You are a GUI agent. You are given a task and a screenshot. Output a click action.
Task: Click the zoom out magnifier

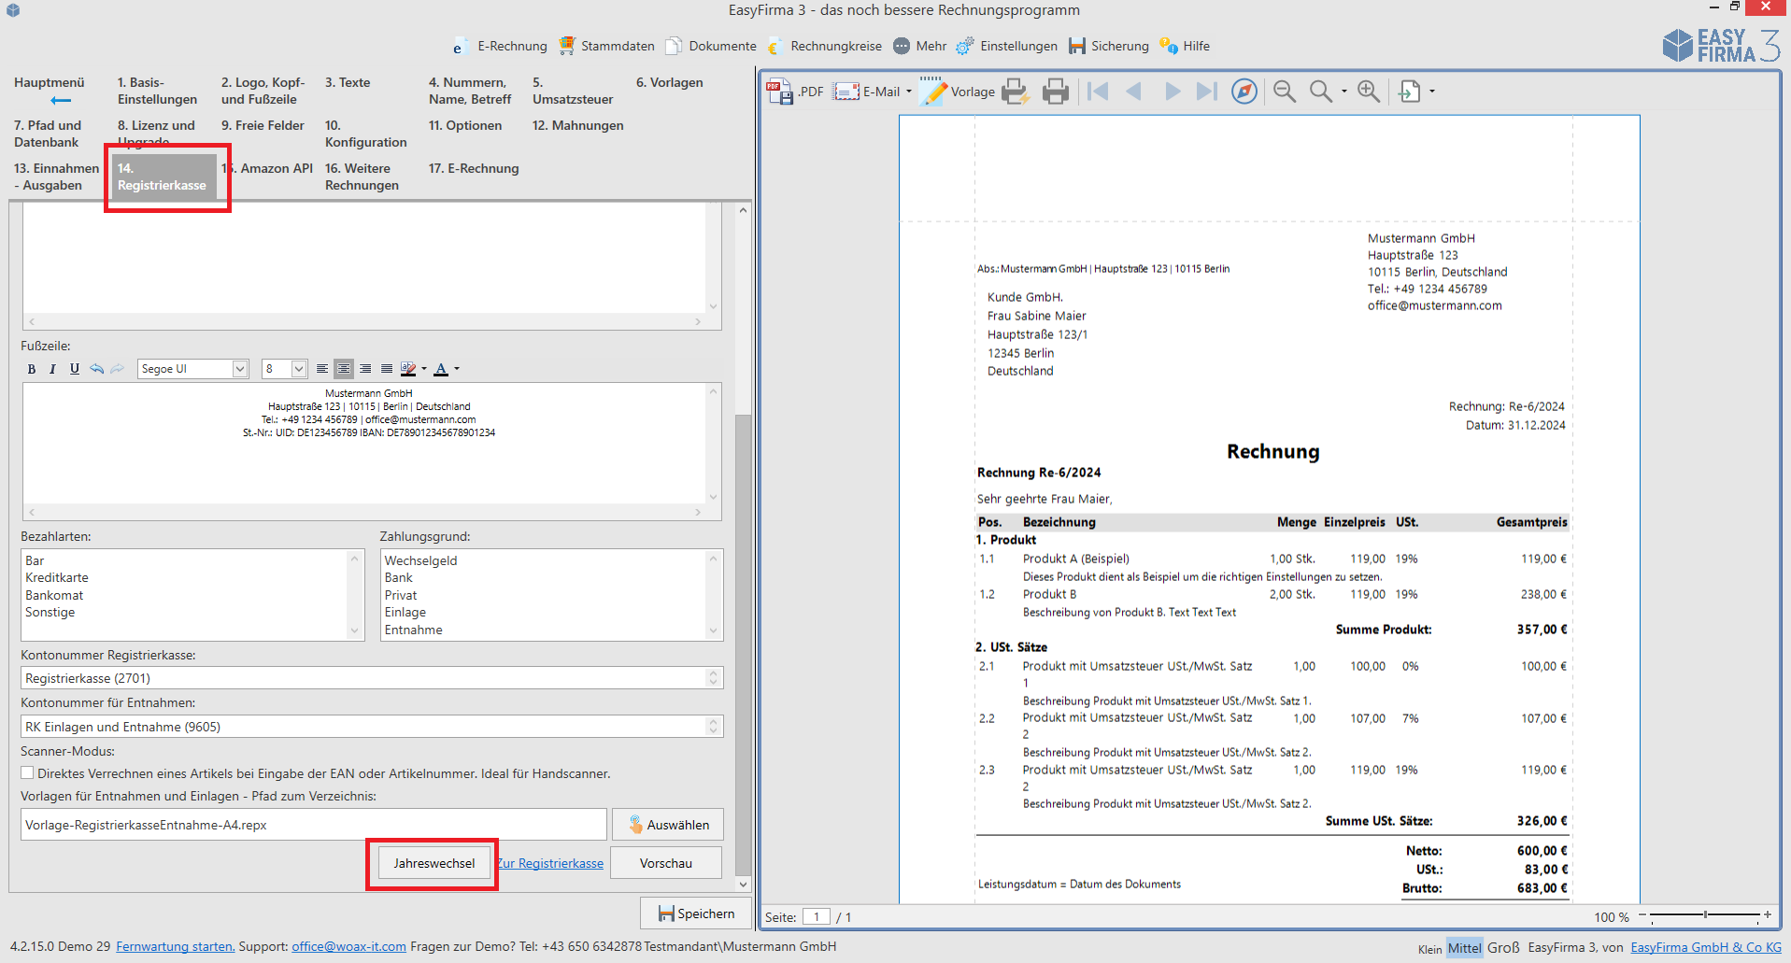(1285, 92)
